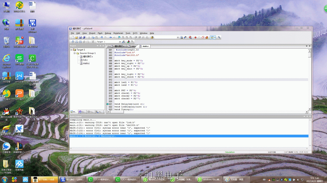This screenshot has height=183, width=327.
Task: Switch to the Functions panel tab
Action: [91, 112]
